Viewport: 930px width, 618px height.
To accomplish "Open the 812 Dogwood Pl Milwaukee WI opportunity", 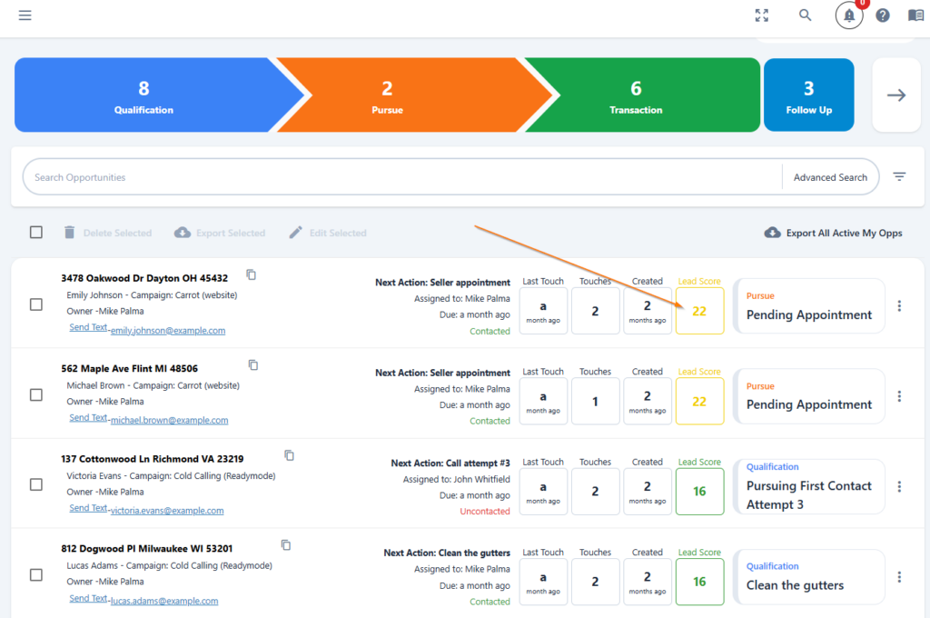I will click(146, 549).
